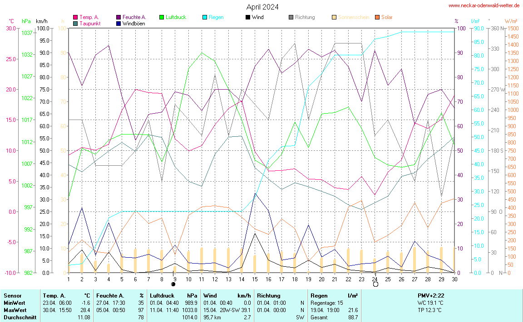Select the Richtung legend label
The image size is (523, 322).
pos(305,17)
